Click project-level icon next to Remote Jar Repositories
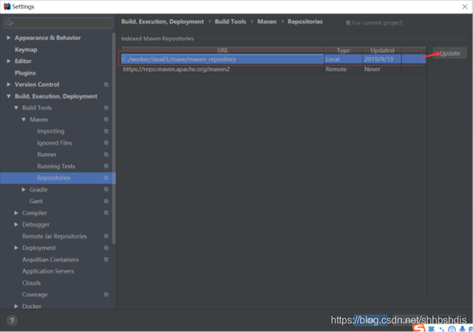Viewport: 473px width, 332px height. point(106,236)
